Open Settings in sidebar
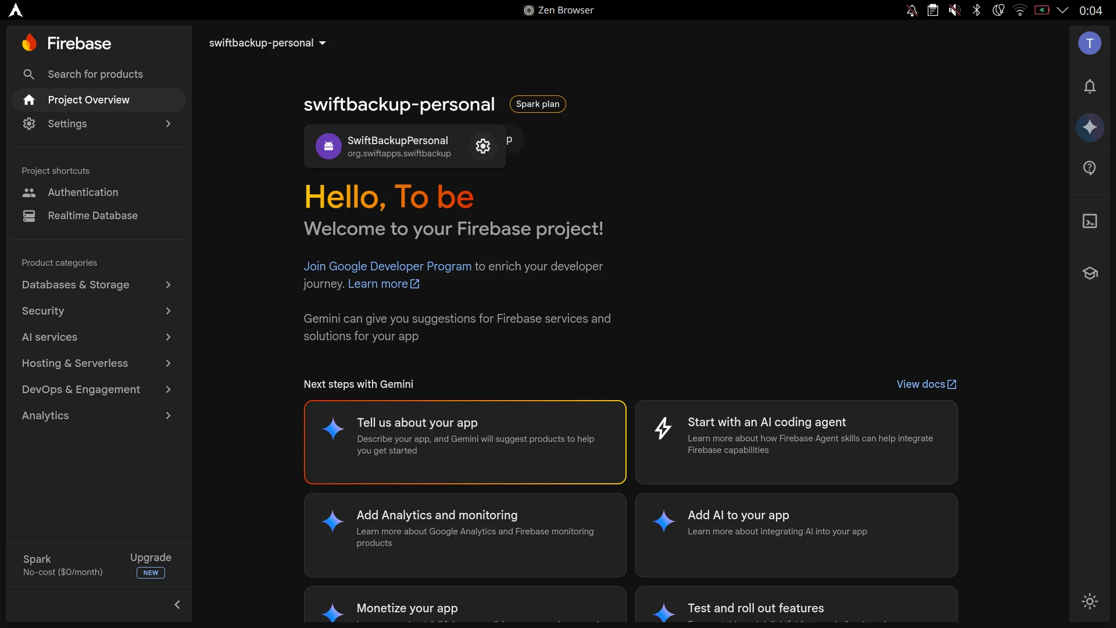The width and height of the screenshot is (1116, 628). [99, 124]
